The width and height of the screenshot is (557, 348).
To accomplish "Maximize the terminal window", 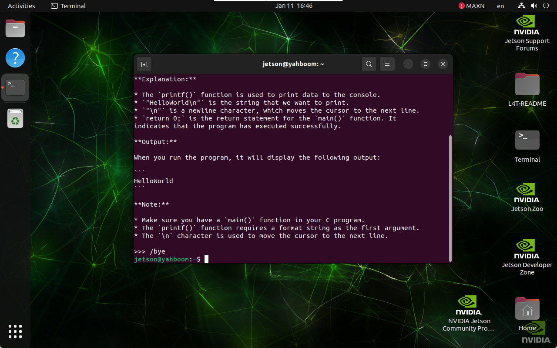I will coord(426,64).
